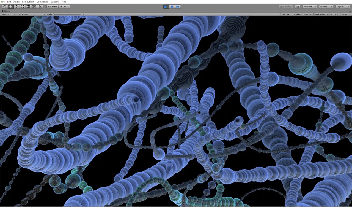Open the Layout dropdown
352x207 pixels.
pos(342,6)
